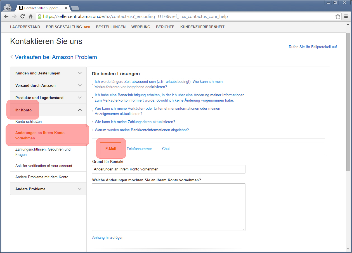Open the BERICHTE menu
This screenshot has height=253, width=352.
(165, 27)
